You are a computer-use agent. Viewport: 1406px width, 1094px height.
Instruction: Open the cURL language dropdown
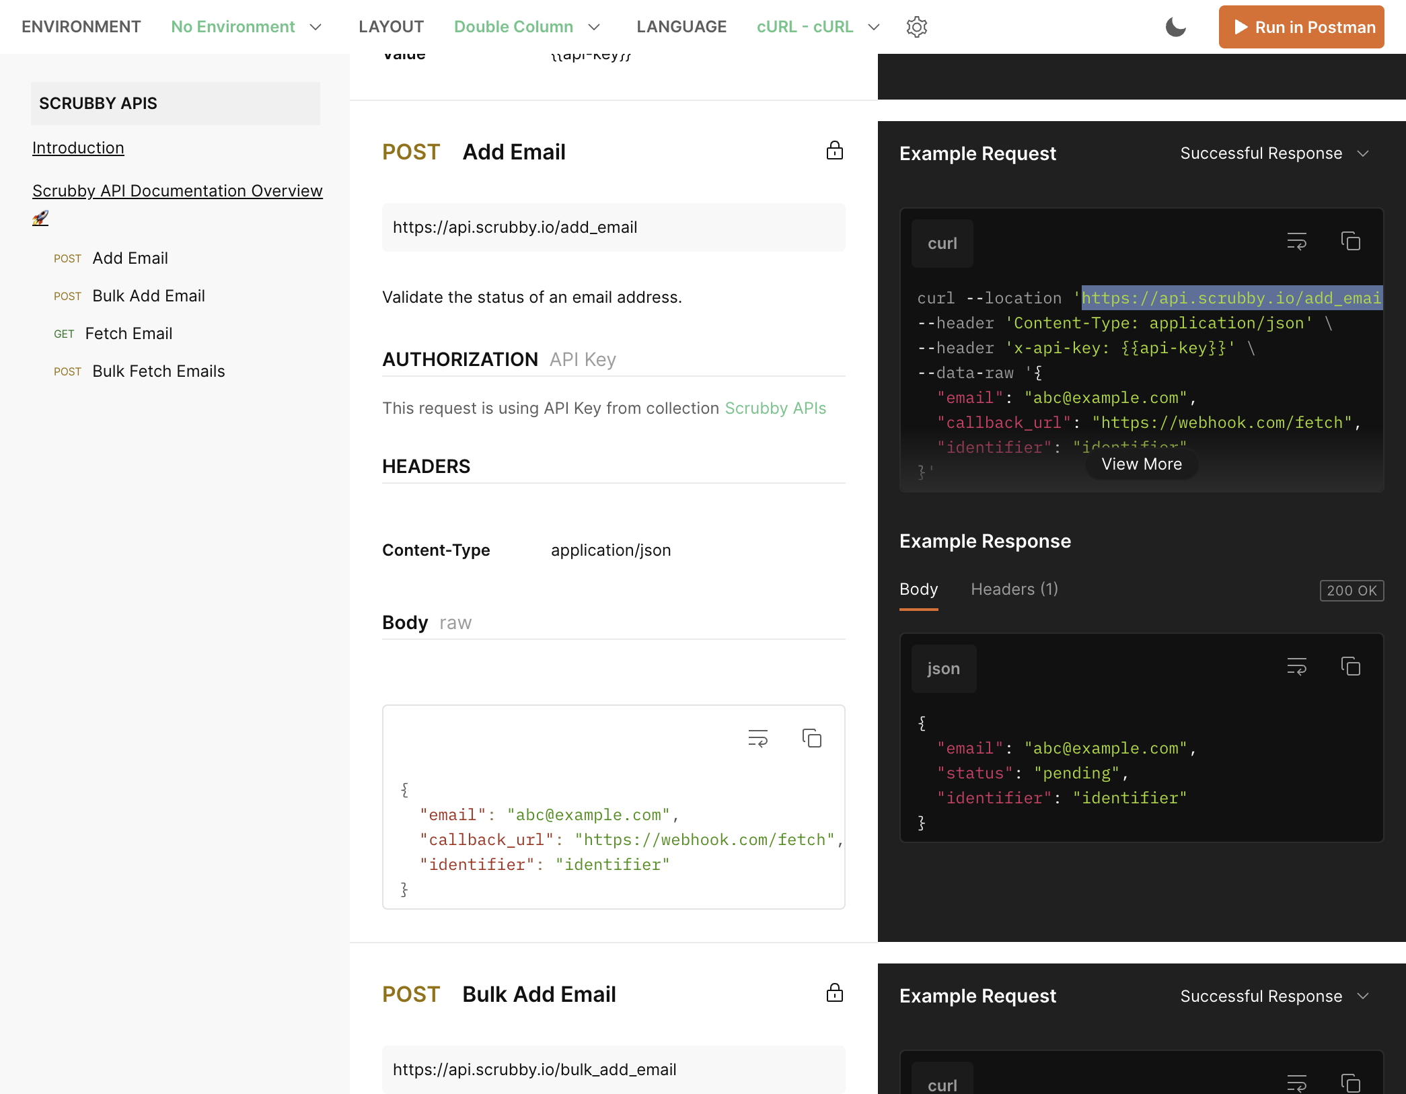[818, 27]
